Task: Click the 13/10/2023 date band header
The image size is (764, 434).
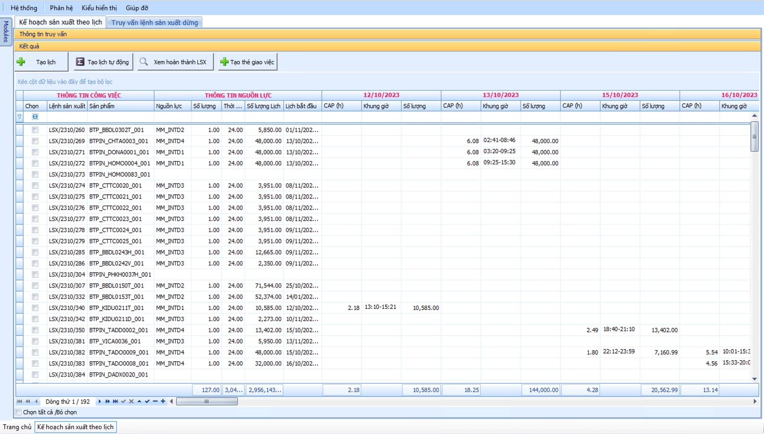Action: click(x=501, y=95)
